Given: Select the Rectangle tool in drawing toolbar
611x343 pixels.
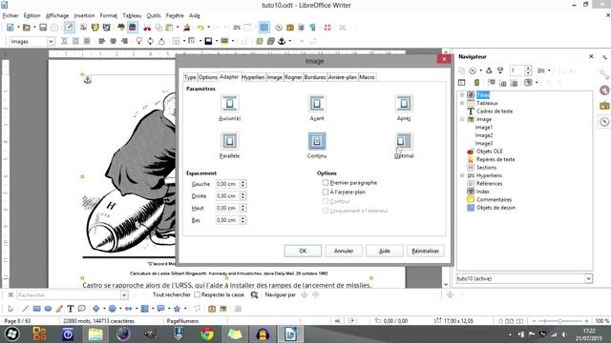Looking at the screenshot, I should pos(36,309).
